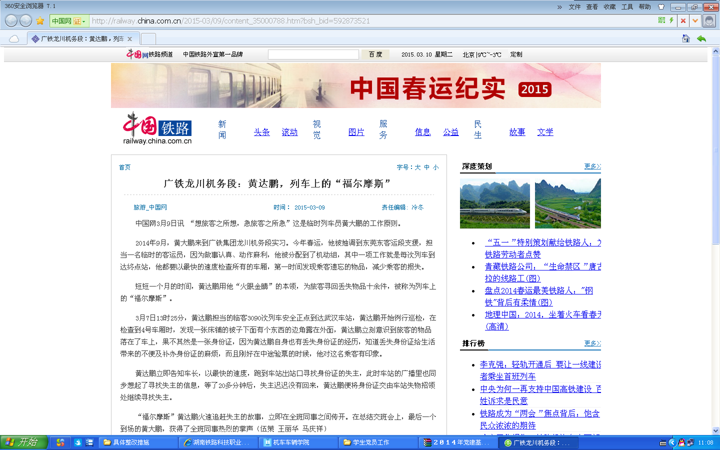Click the scrollbar down arrow
The width and height of the screenshot is (720, 450).
(x=715, y=430)
